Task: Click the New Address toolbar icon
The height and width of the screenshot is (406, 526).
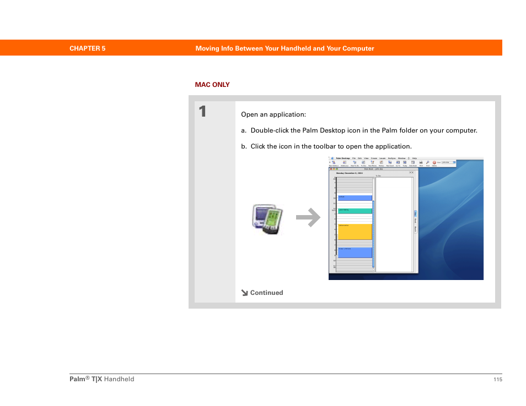Action: 334,162
